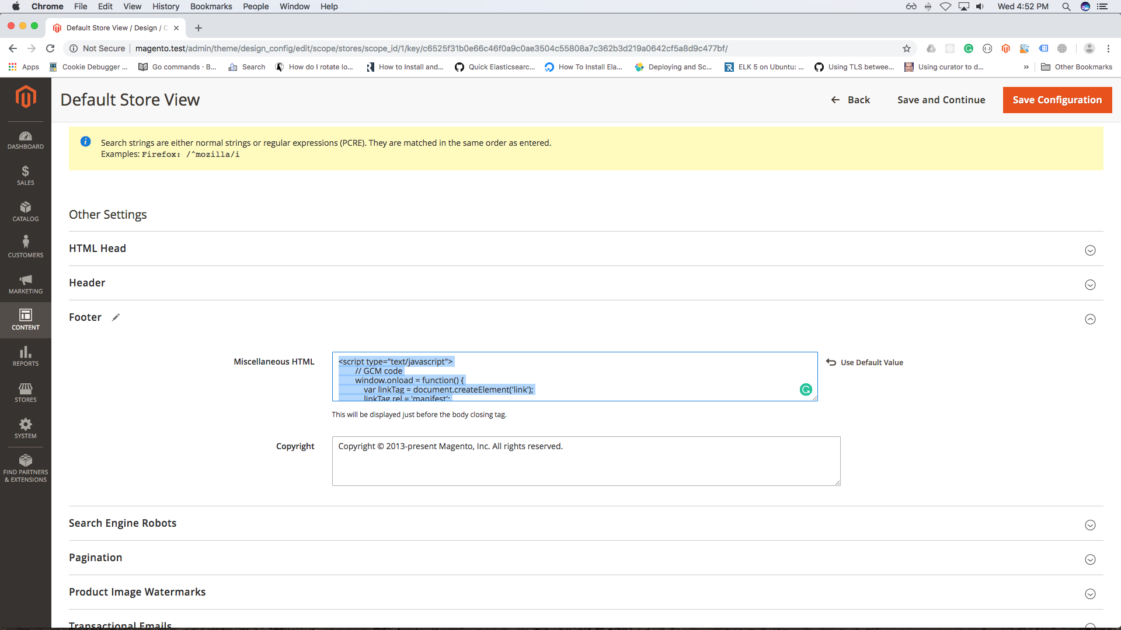Open the Customers sidebar icon
This screenshot has height=630, width=1121.
[25, 247]
